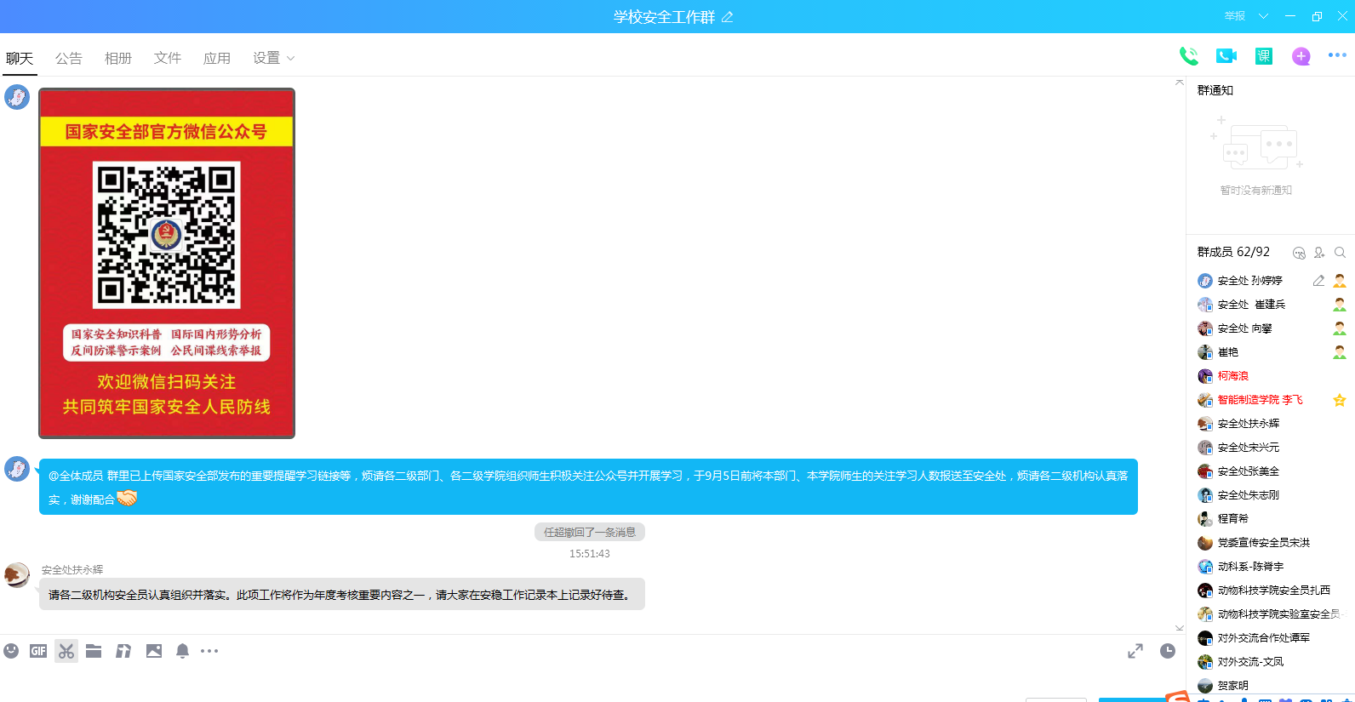This screenshot has width=1355, height=702.
Task: Open the emoji picker
Action: (x=11, y=651)
